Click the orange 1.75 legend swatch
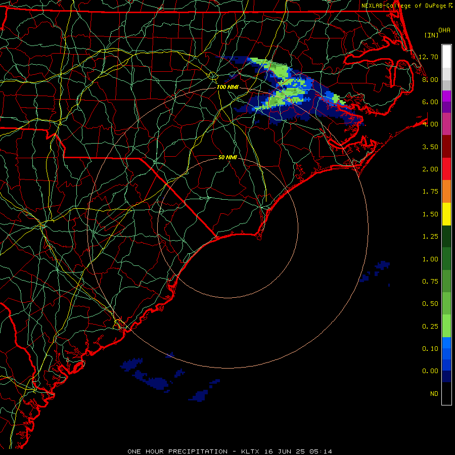The image size is (455, 455). pyautogui.click(x=446, y=191)
